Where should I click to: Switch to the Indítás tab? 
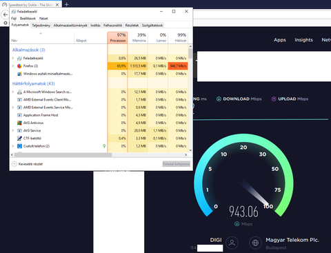tap(95, 26)
